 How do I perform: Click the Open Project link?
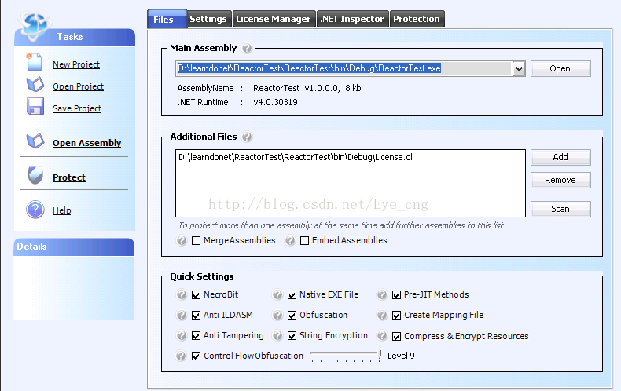tap(78, 86)
